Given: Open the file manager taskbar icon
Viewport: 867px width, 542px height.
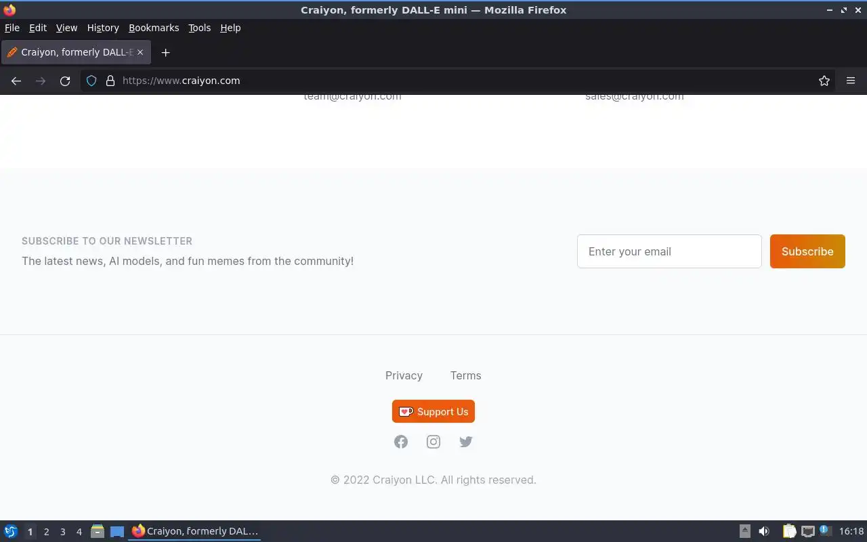Looking at the screenshot, I should point(98,531).
